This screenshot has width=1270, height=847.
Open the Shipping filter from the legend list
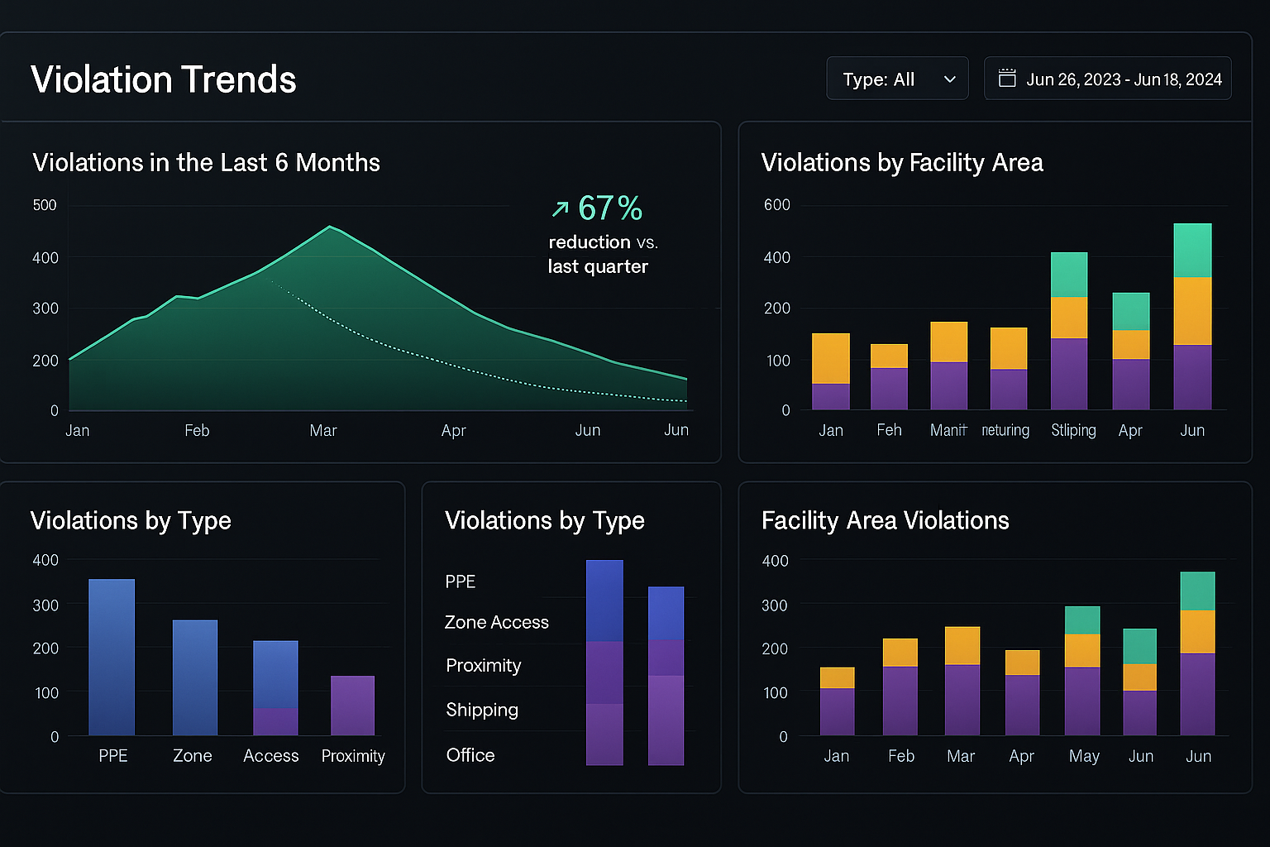482,710
